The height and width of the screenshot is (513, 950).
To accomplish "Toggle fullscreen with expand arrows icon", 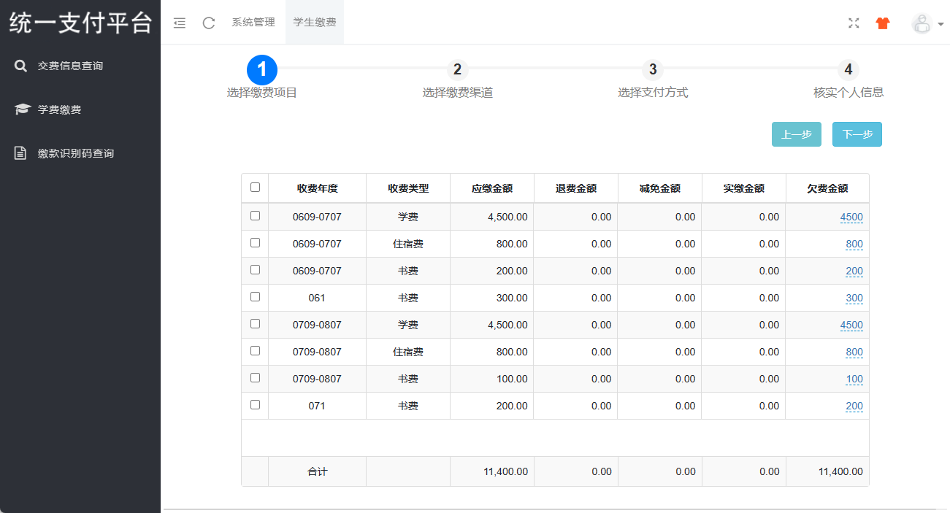I will [854, 23].
